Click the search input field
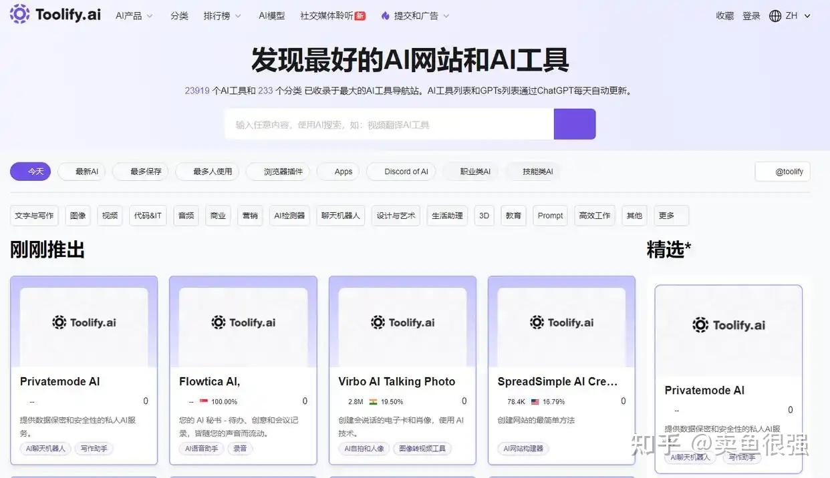Screen dimensions: 830x478 pos(389,124)
